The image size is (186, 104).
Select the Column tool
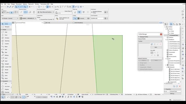(x=6, y=44)
